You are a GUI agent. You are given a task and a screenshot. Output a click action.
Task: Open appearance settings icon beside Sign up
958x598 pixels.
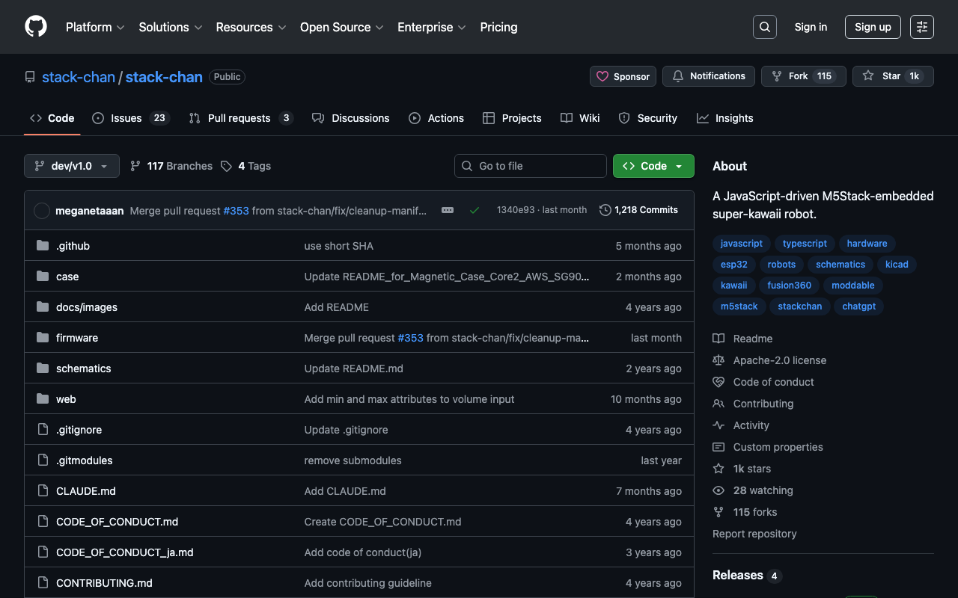pos(921,27)
